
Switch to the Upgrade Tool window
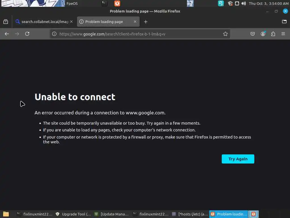tap(73, 214)
